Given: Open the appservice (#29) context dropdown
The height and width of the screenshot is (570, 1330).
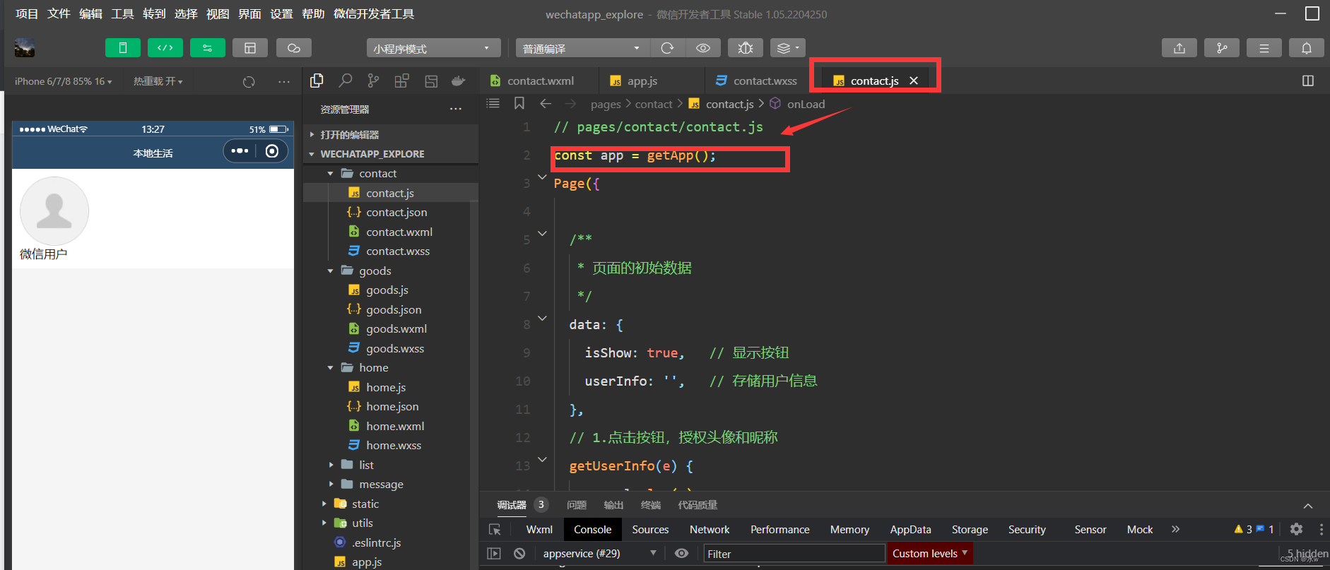Looking at the screenshot, I should click(599, 553).
